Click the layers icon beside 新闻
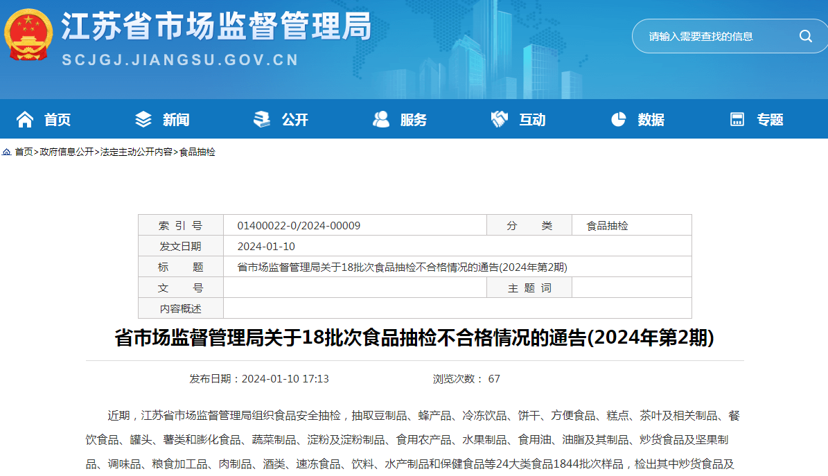The image size is (828, 476). [x=143, y=119]
